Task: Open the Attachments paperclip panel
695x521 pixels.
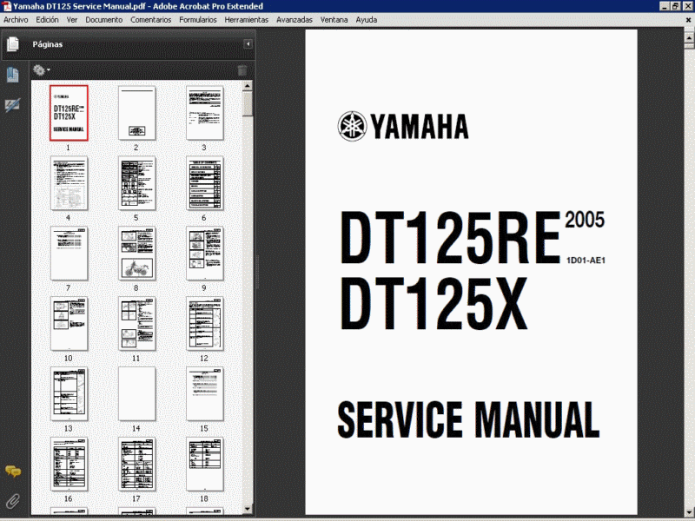Action: (x=13, y=501)
